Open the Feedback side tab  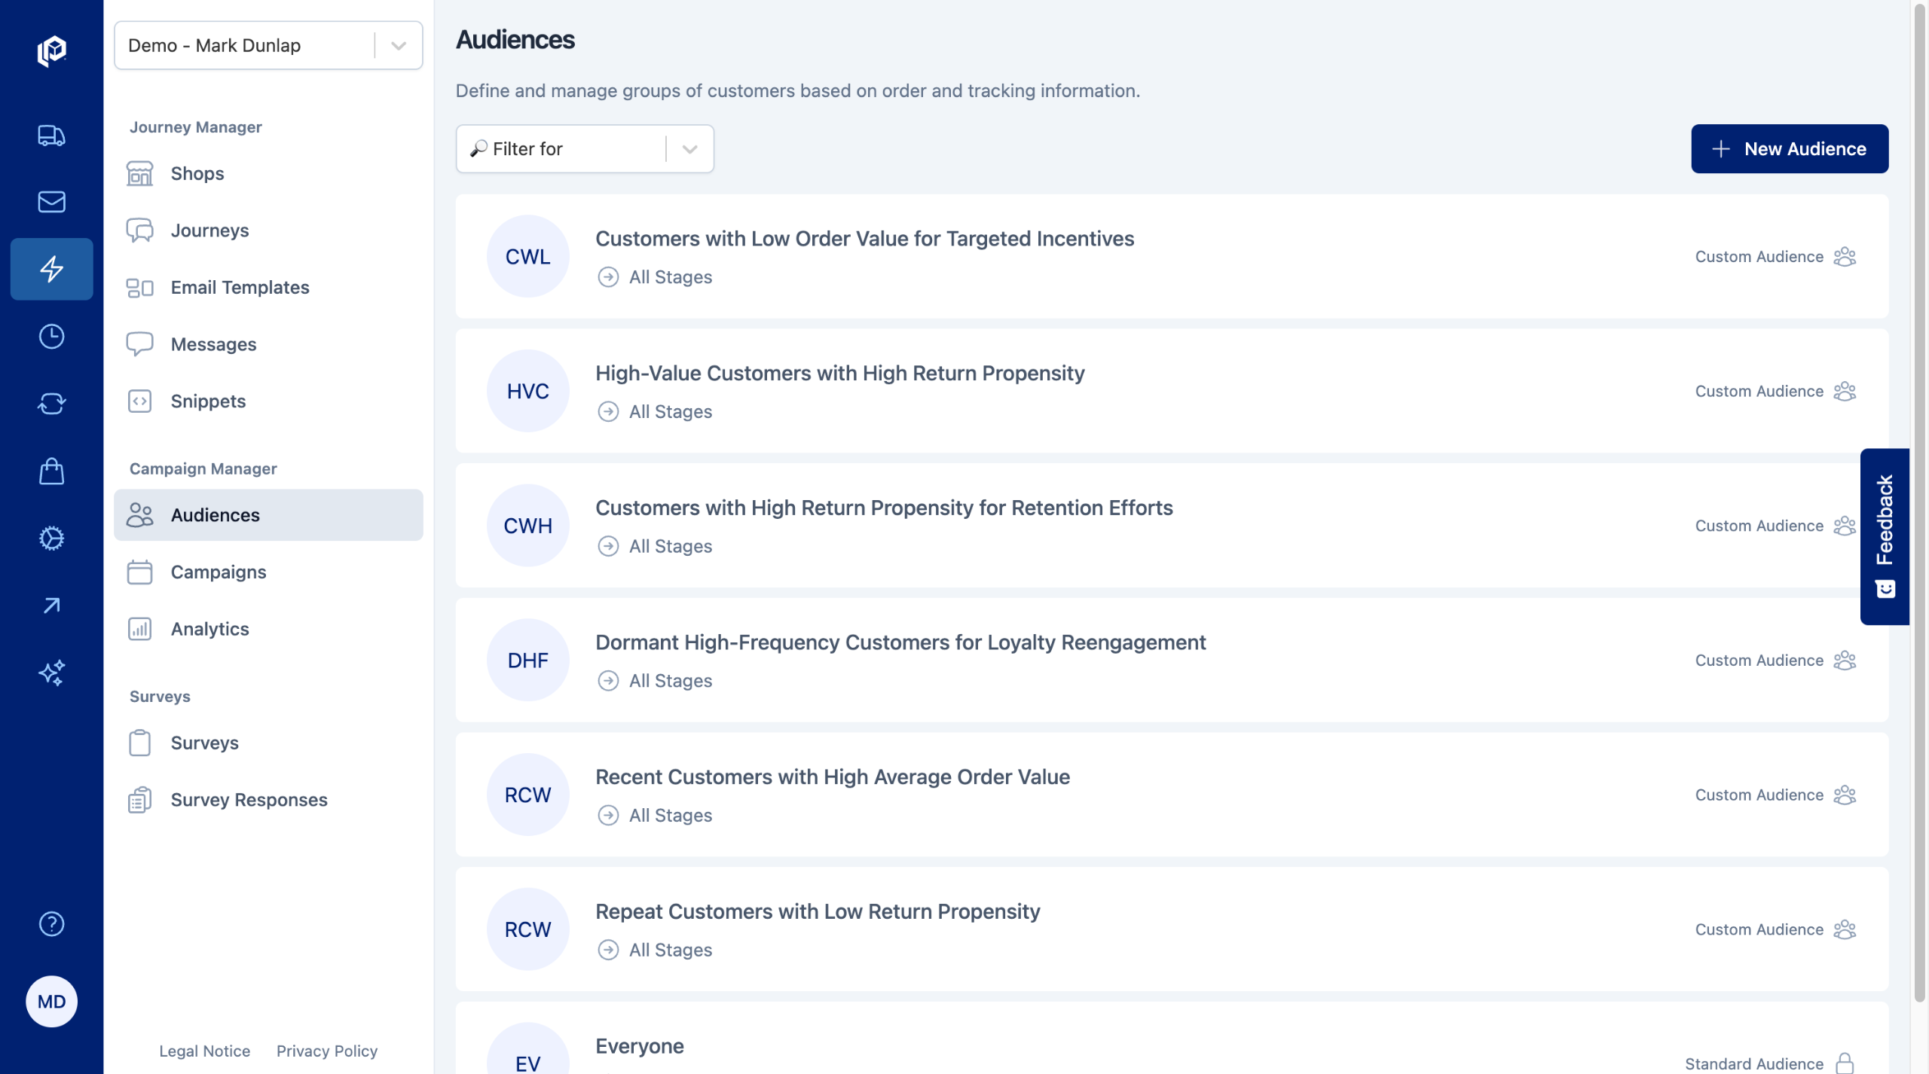coord(1885,536)
